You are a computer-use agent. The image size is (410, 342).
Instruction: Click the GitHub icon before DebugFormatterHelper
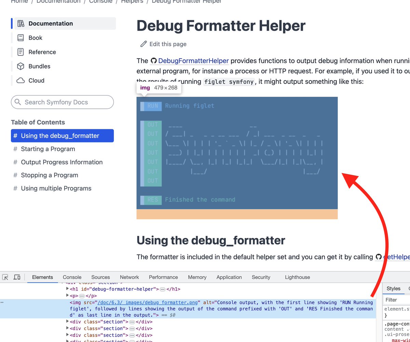click(x=153, y=61)
